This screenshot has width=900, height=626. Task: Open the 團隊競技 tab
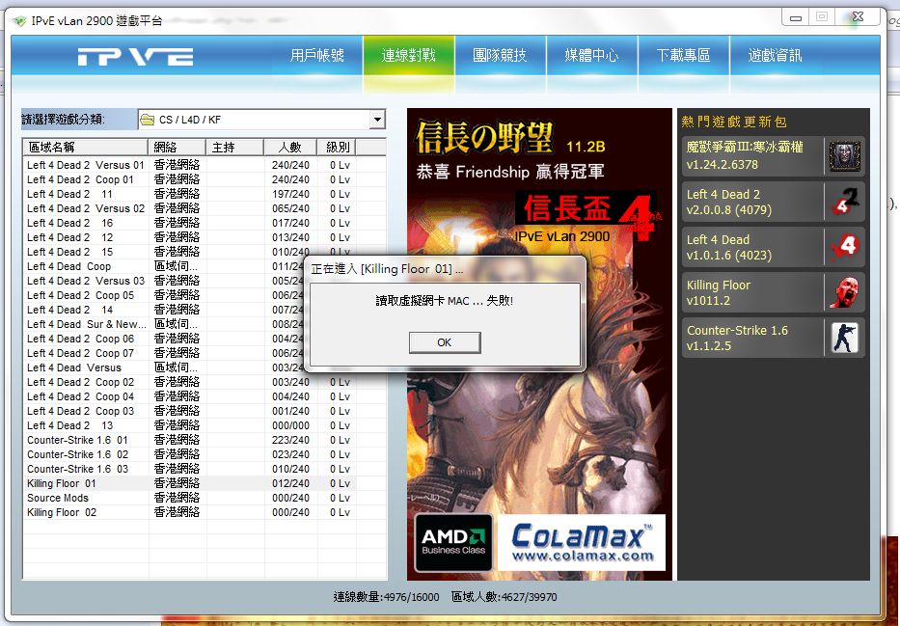point(500,56)
